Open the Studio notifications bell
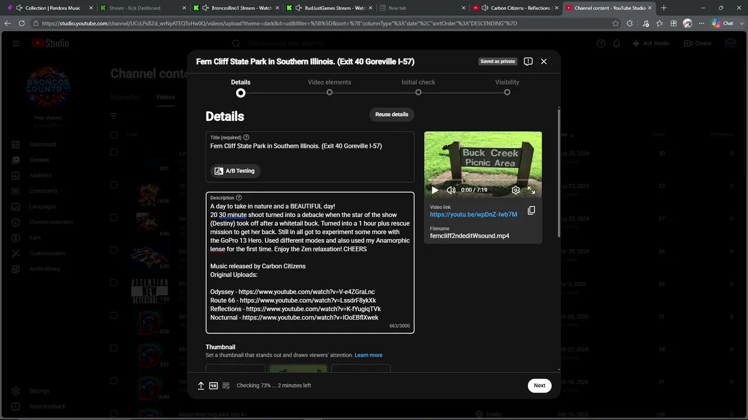748x420 pixels. point(617,43)
